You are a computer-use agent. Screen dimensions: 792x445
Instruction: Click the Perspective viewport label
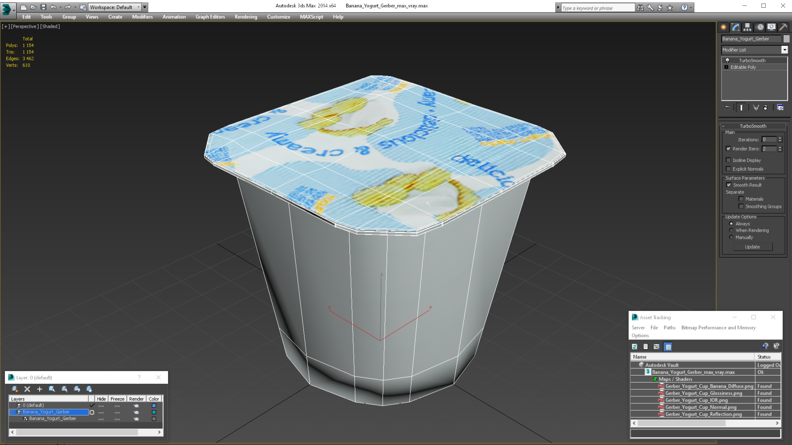[x=24, y=26]
